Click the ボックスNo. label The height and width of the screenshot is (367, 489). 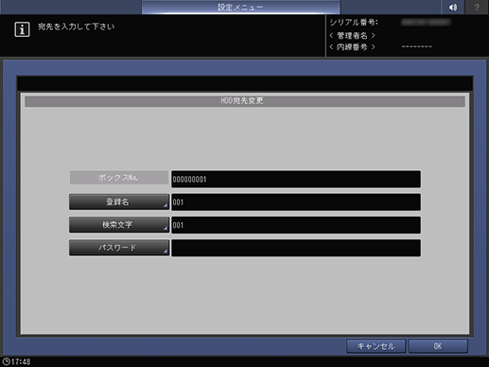coord(119,178)
